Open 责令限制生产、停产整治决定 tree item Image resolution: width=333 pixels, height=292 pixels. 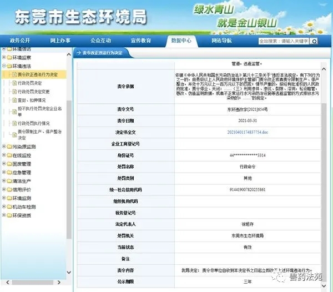(40, 135)
